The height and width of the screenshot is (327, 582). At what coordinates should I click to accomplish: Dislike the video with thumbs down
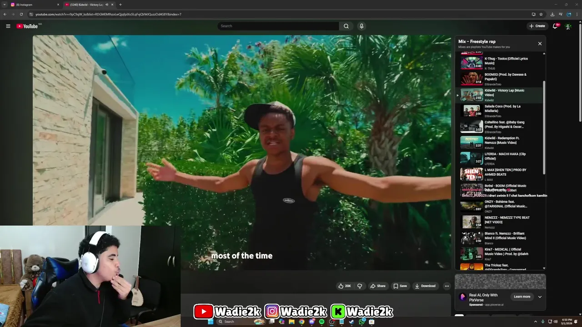360,286
